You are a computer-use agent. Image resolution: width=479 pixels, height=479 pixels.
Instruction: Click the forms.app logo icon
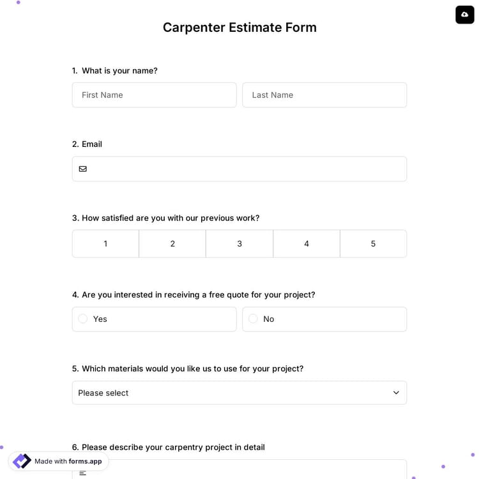click(x=22, y=461)
